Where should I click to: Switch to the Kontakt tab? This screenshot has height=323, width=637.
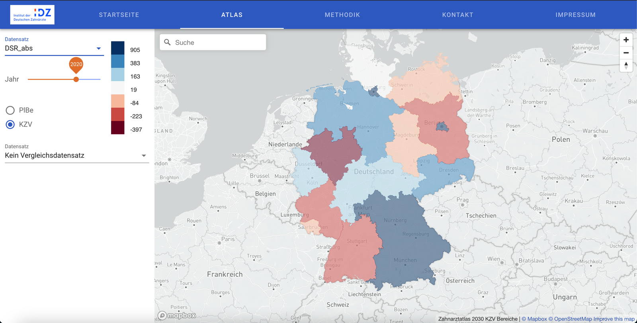[x=457, y=15]
